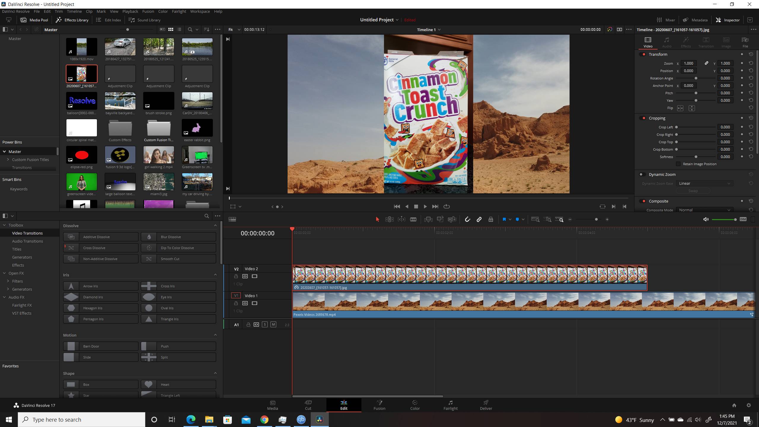The width and height of the screenshot is (759, 427).
Task: Toggle Zoom X/Y link chain icon
Action: [x=707, y=63]
